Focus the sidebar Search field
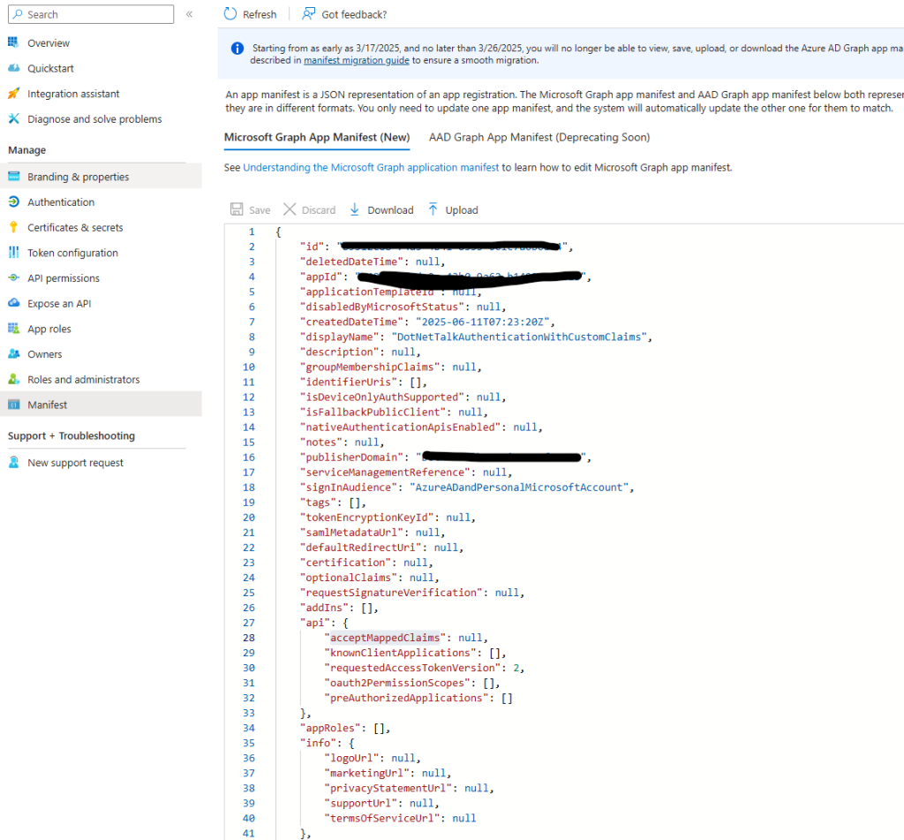Screen dimensions: 904x840 (91, 14)
